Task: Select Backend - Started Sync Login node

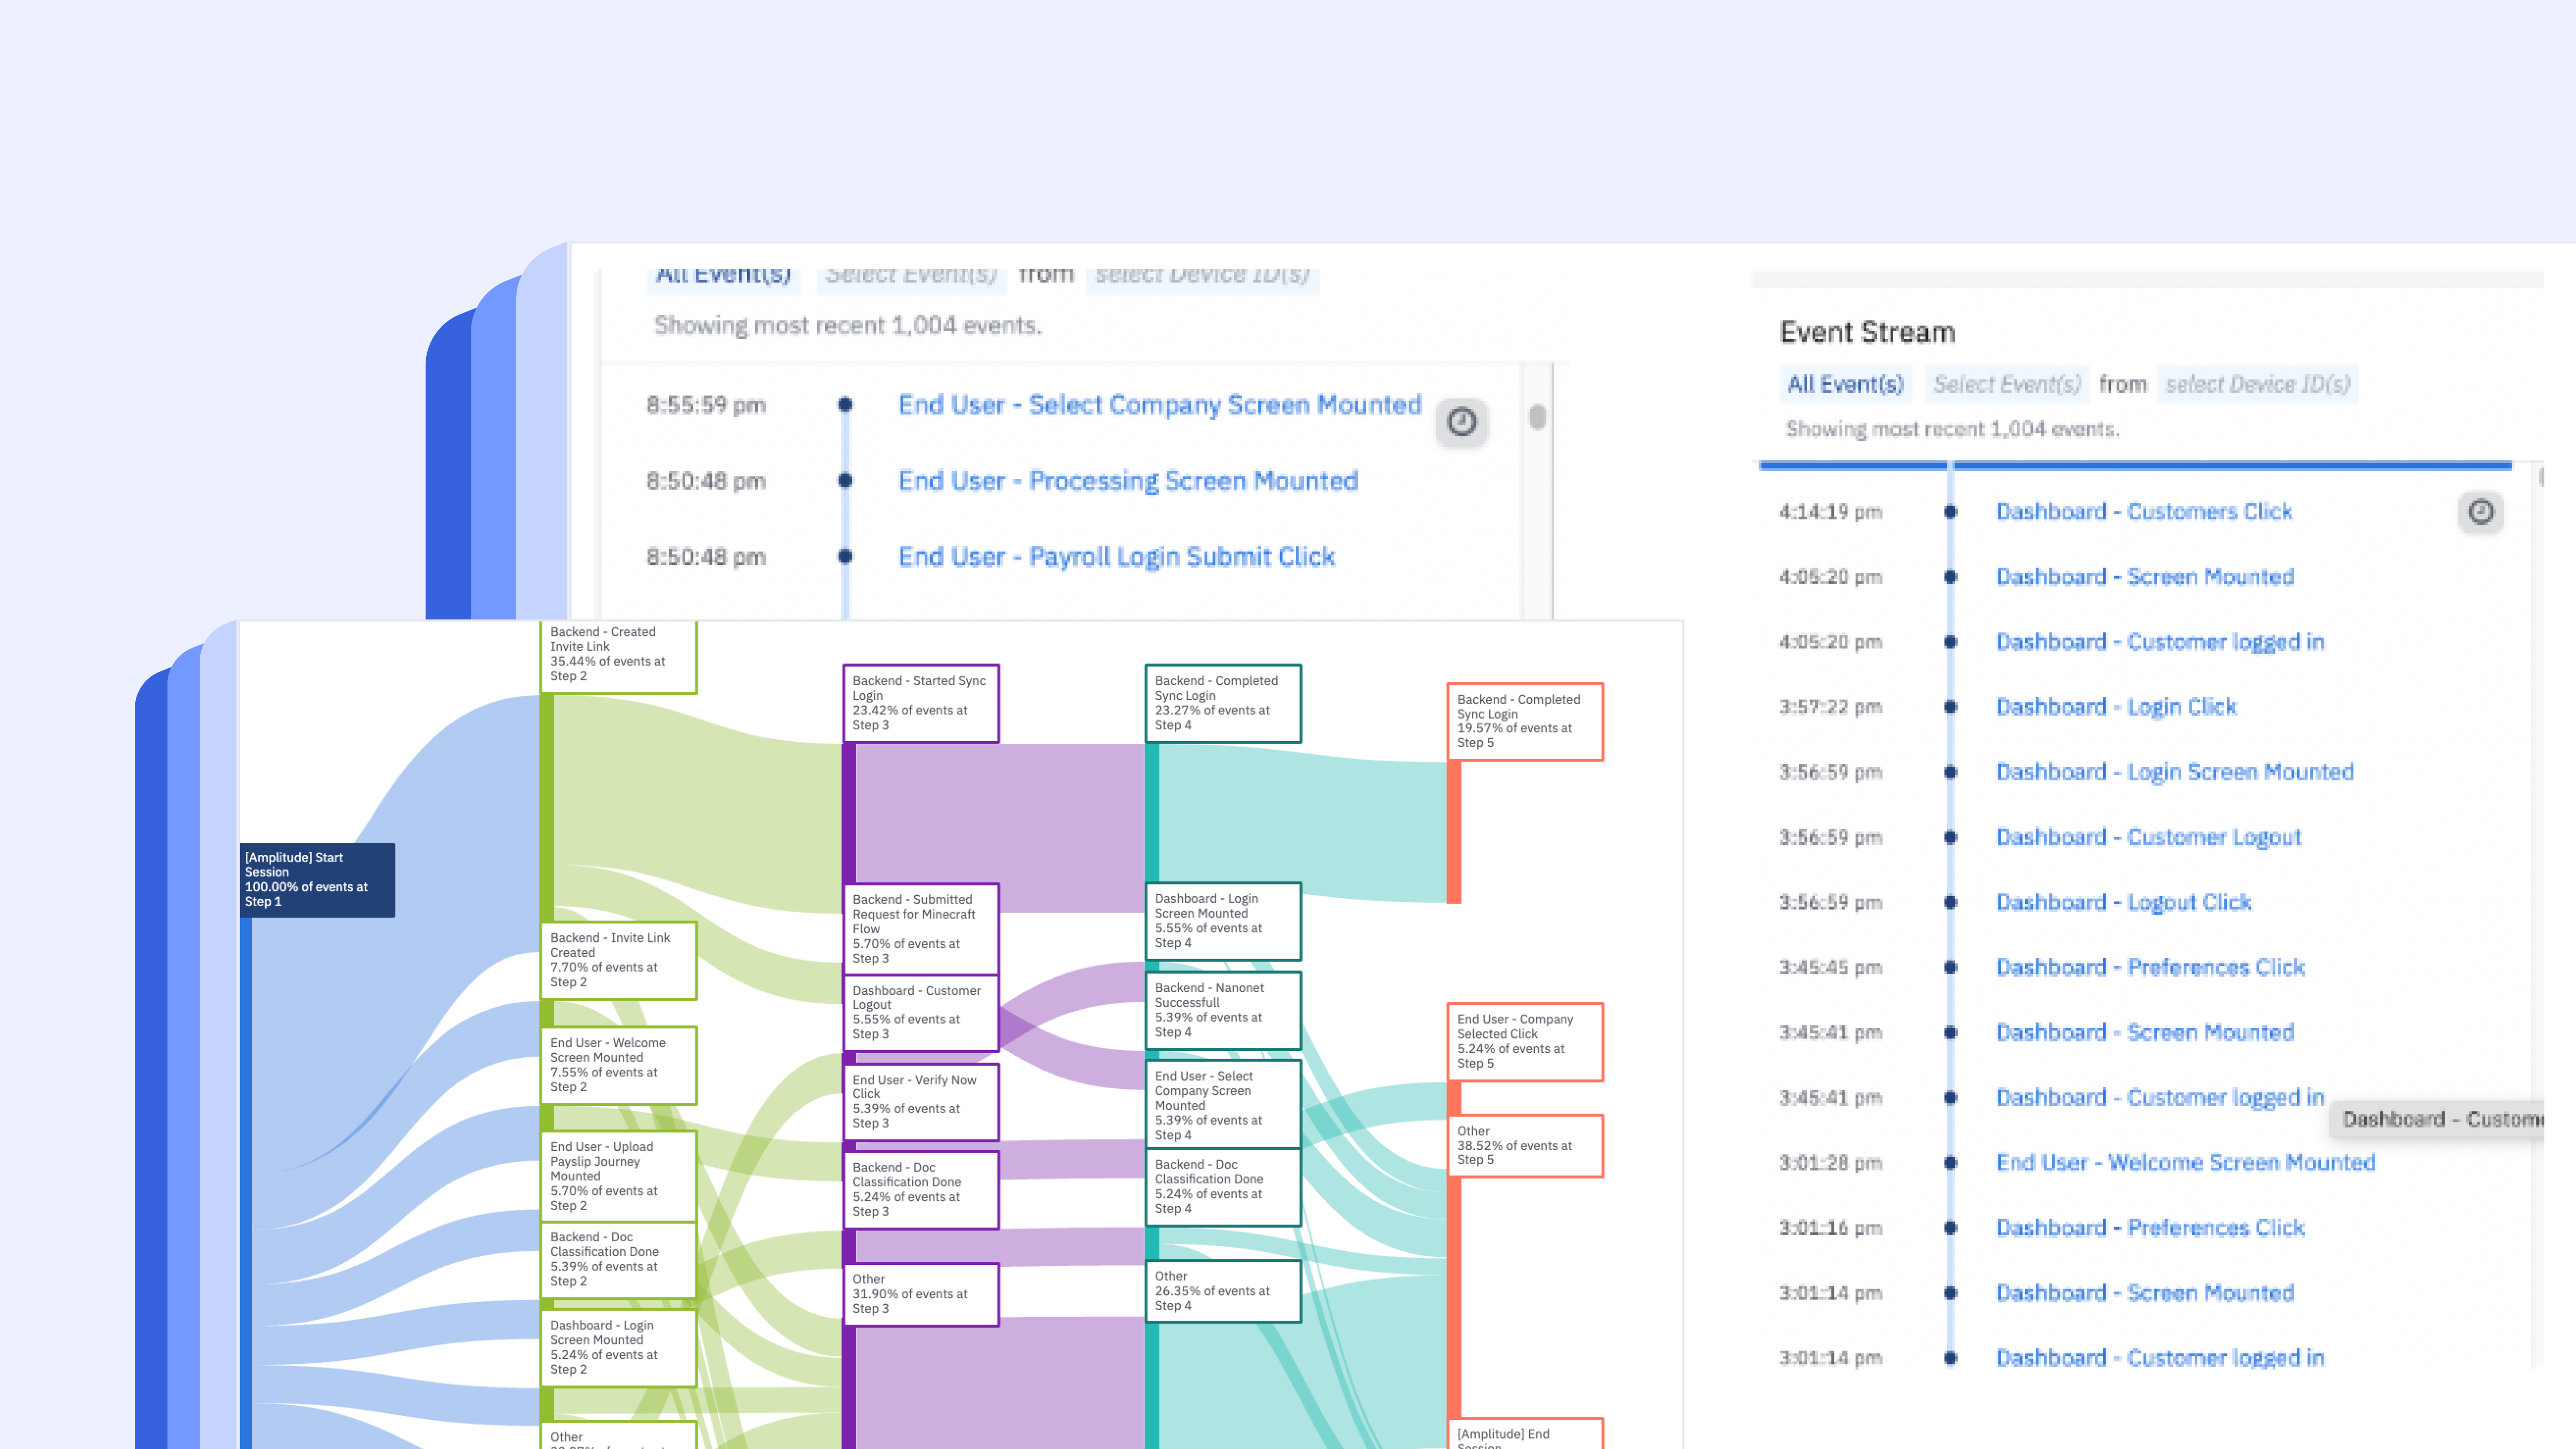Action: 920,703
